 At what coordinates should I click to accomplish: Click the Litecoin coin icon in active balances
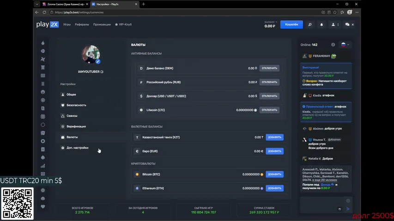coord(141,110)
